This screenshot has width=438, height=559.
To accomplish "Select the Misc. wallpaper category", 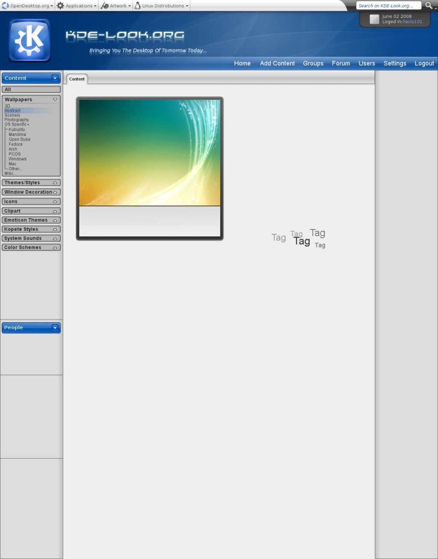I will coord(9,174).
